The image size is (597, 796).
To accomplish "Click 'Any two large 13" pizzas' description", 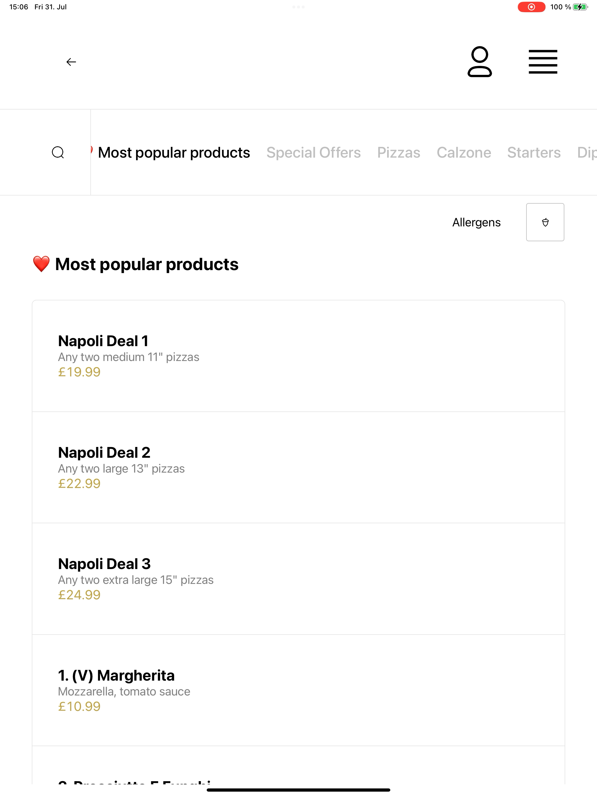I will click(121, 469).
